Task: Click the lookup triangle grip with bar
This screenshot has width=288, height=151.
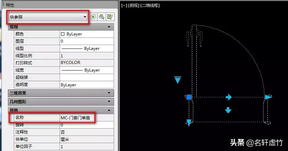Action: pyautogui.click(x=178, y=80)
